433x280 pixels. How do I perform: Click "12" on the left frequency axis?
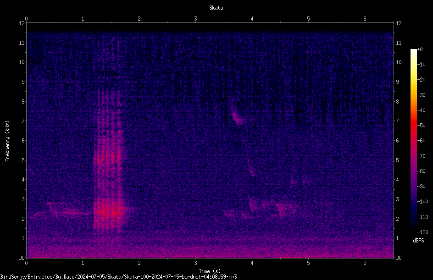coord(22,23)
